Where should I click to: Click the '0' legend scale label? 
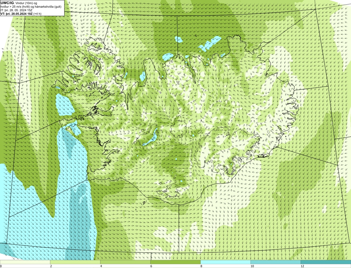[x=1, y=266]
